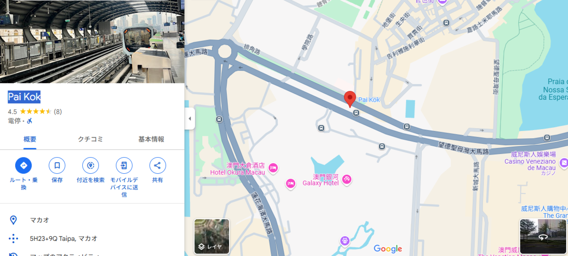
Task: Select the 概要 overview tab
Action: click(30, 139)
